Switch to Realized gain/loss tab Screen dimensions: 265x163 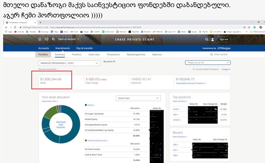136,55
